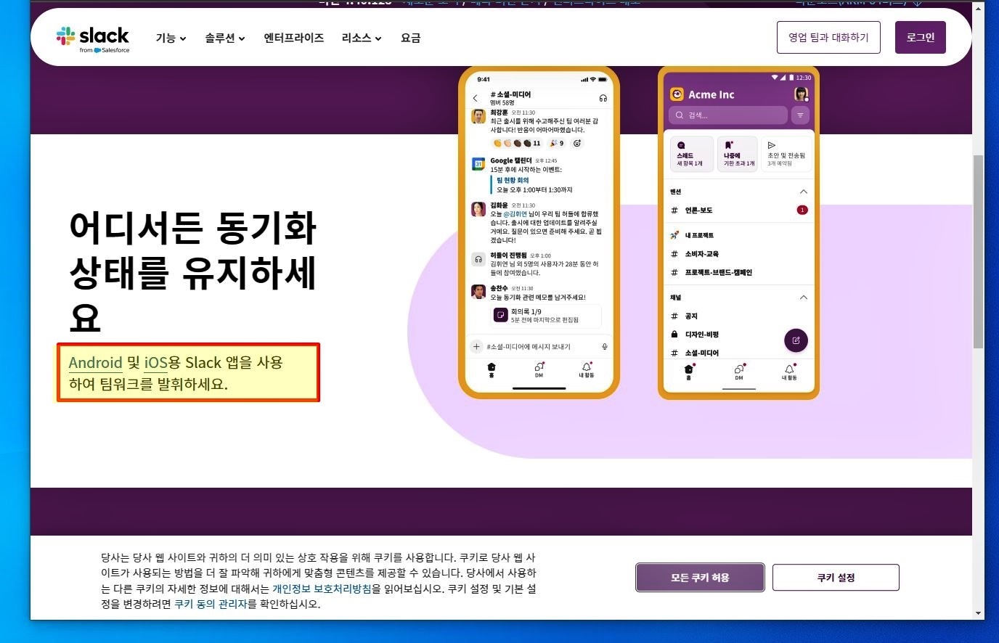Click the headphones huddle icon in iOS mockup
This screenshot has width=999, height=643.
coord(603,98)
